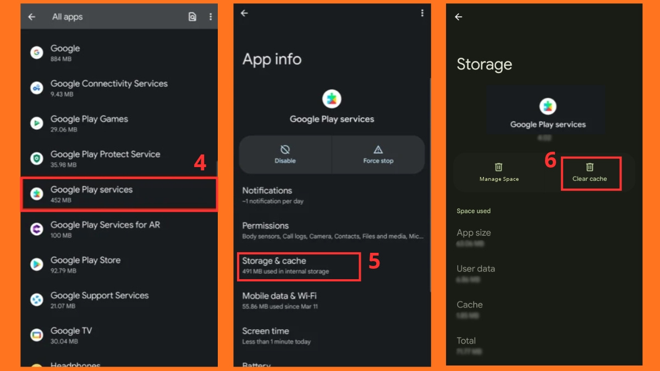Tap the Clear cache trash icon
The width and height of the screenshot is (660, 371).
tap(590, 167)
